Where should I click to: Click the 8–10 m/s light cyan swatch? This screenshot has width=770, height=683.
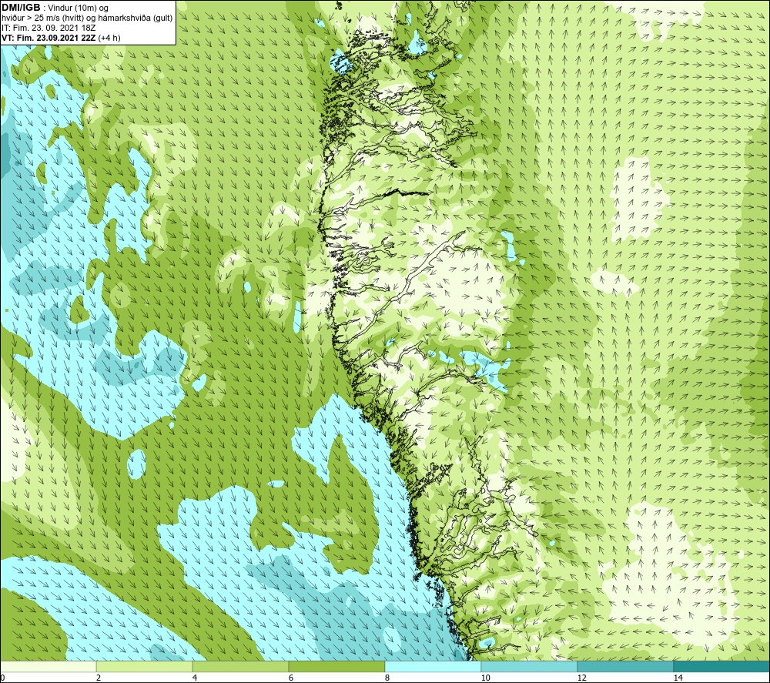pyautogui.click(x=433, y=667)
